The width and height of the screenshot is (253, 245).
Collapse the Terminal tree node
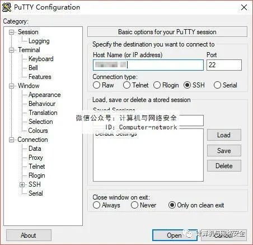pyautogui.click(x=12, y=50)
